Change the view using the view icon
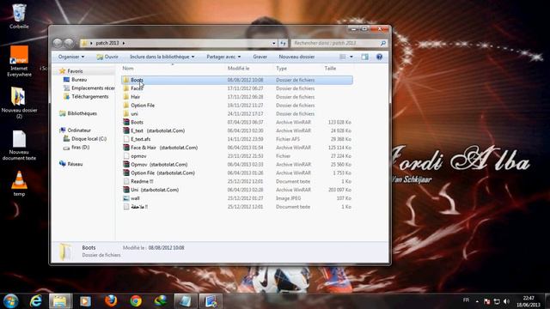This screenshot has height=309, width=550. 343,57
